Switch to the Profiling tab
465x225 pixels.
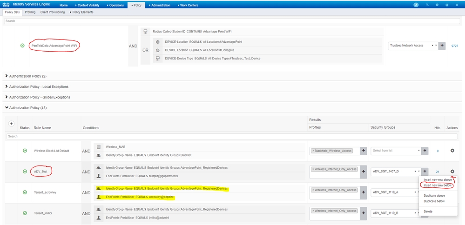[30, 12]
